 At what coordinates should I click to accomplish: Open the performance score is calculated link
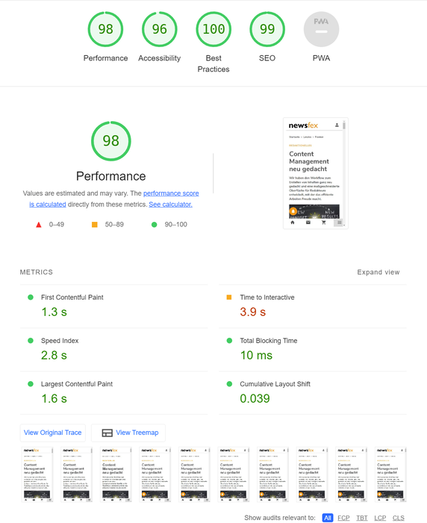click(x=114, y=199)
